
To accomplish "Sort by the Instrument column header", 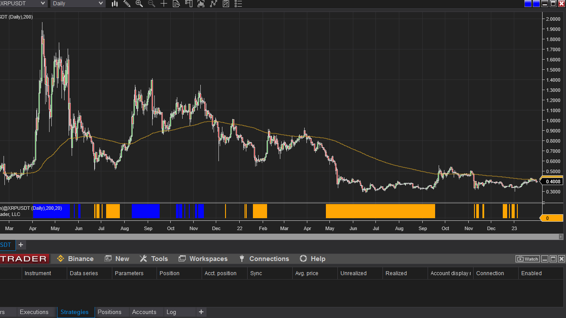I will pos(44,273).
